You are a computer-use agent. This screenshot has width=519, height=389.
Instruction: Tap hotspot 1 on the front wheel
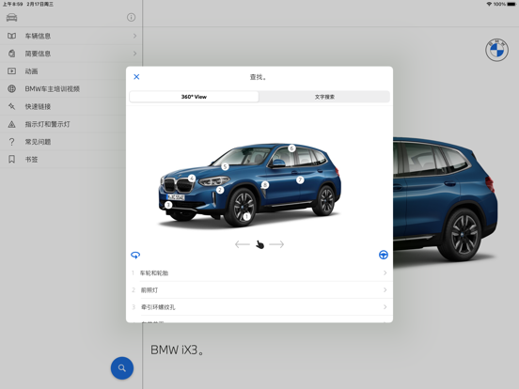coord(246,217)
